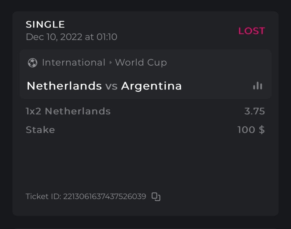Copy the ticket ID with copy icon
Screen dimensions: 291x229
pos(156,197)
